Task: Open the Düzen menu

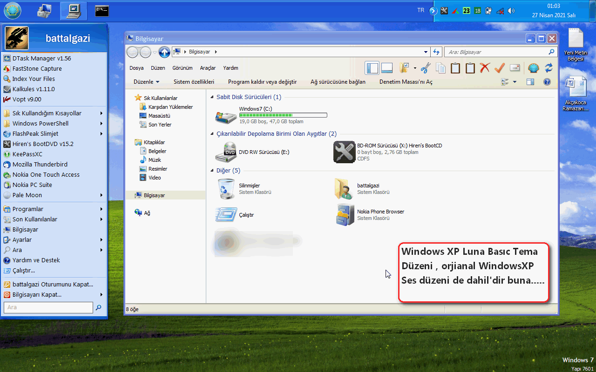Action: click(x=158, y=68)
